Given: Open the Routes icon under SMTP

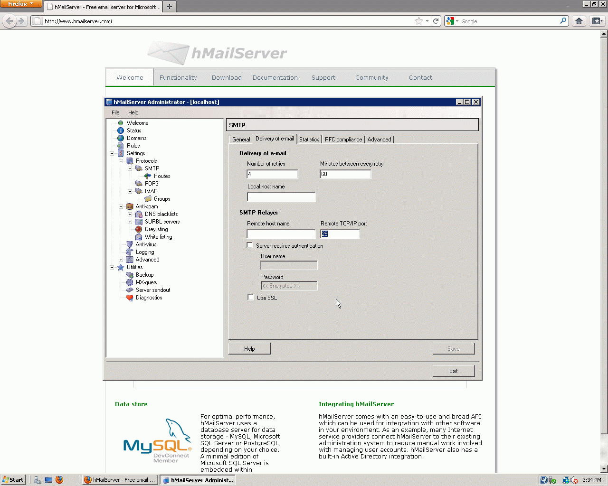Looking at the screenshot, I should click(148, 176).
